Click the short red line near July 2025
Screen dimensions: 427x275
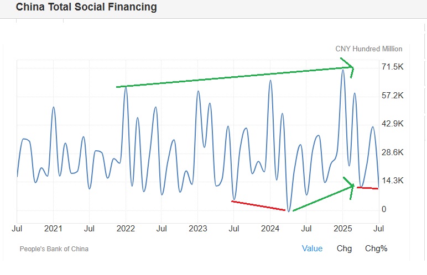click(x=368, y=188)
